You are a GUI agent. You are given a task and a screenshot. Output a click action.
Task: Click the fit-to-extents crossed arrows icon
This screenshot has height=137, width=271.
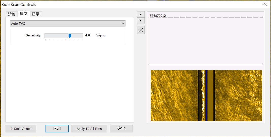tap(140, 30)
